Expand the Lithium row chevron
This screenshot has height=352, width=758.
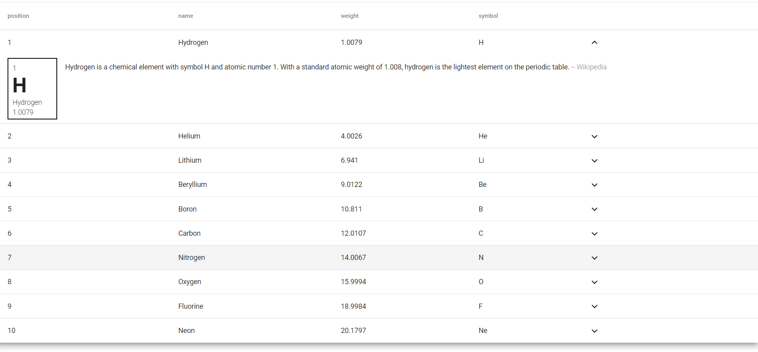point(594,161)
